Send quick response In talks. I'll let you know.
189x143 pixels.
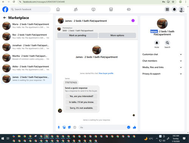click(x=81, y=102)
